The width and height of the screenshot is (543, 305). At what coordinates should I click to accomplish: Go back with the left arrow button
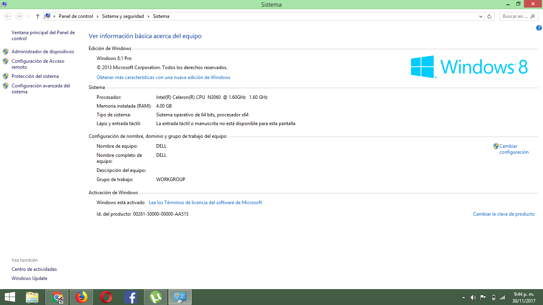click(8, 16)
